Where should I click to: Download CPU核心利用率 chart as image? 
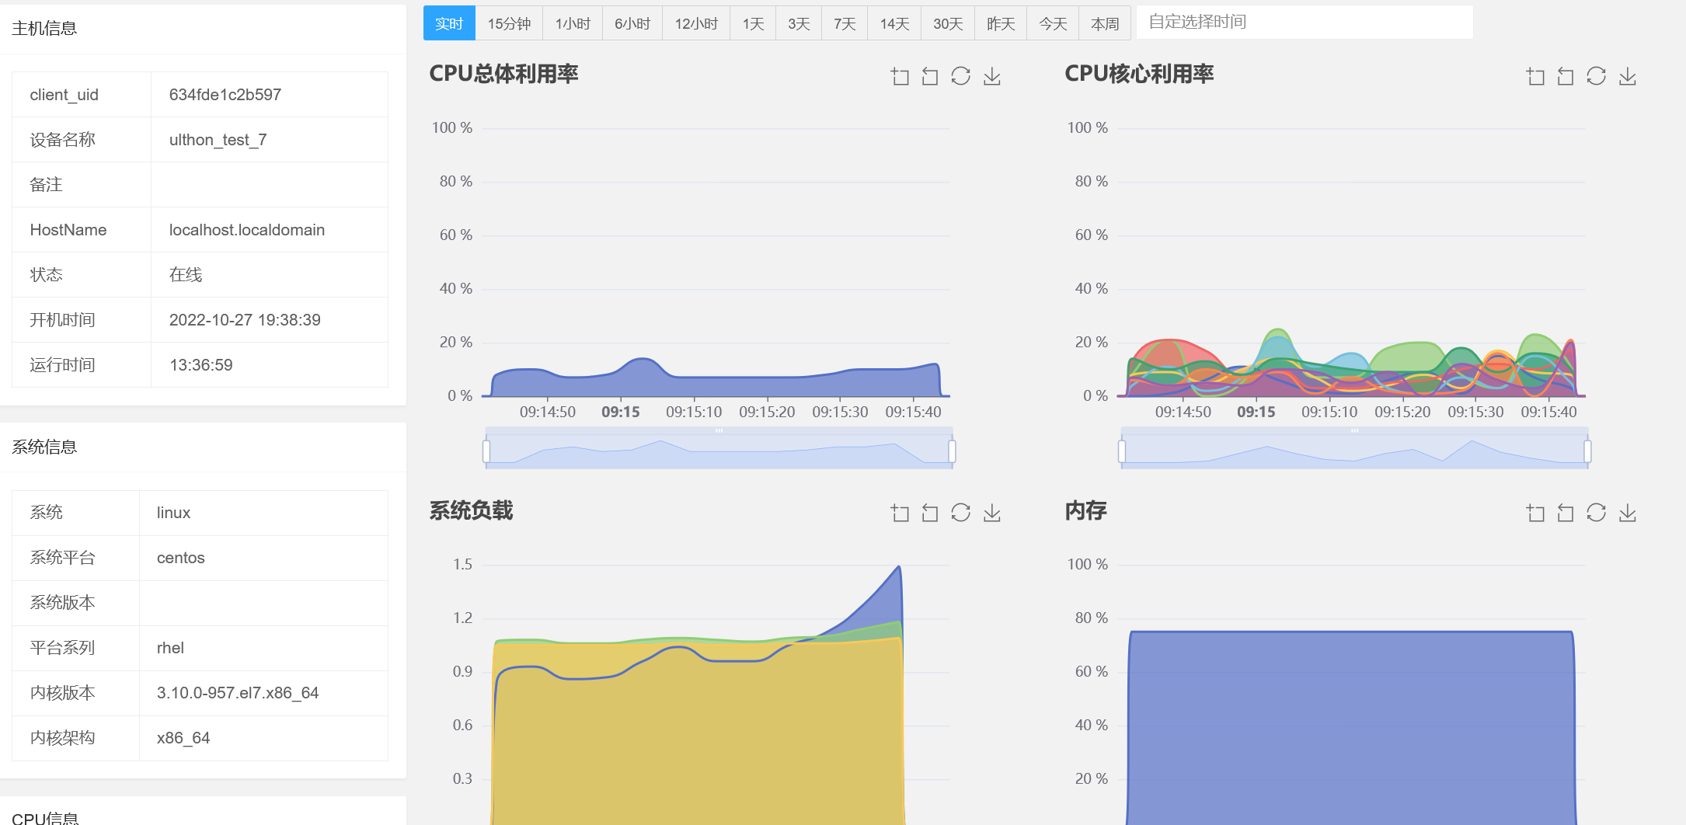click(x=1628, y=76)
